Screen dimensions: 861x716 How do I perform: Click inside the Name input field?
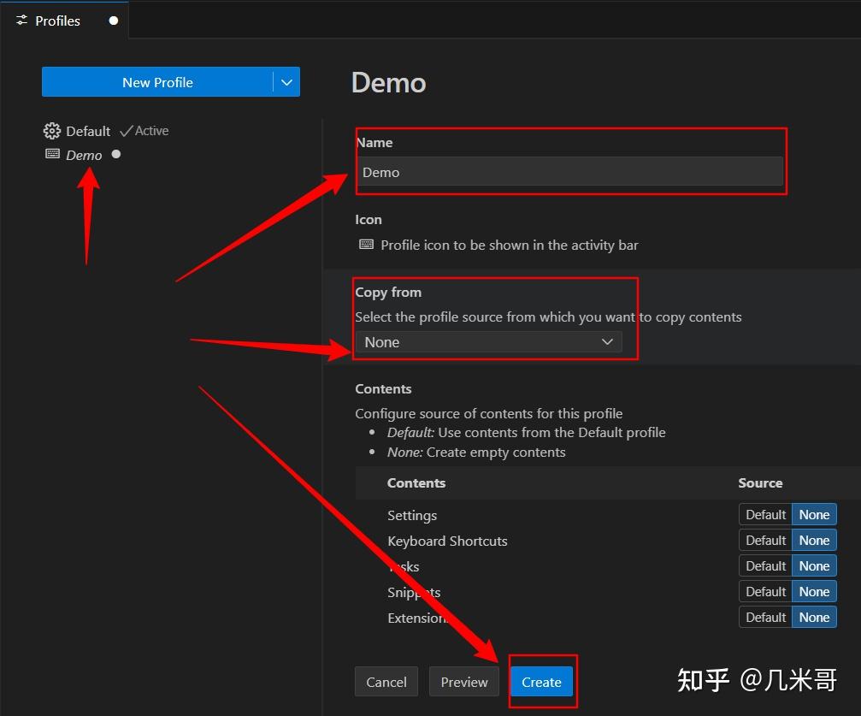pos(569,172)
